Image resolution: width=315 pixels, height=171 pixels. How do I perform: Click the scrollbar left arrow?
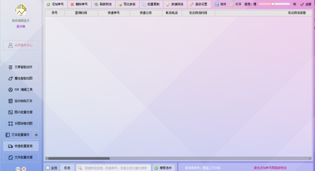coord(46,158)
